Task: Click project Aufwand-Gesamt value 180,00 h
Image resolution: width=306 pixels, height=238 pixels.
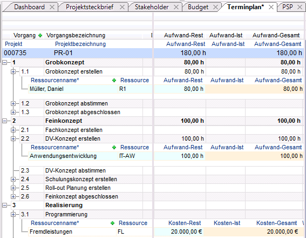Action: pyautogui.click(x=289, y=53)
